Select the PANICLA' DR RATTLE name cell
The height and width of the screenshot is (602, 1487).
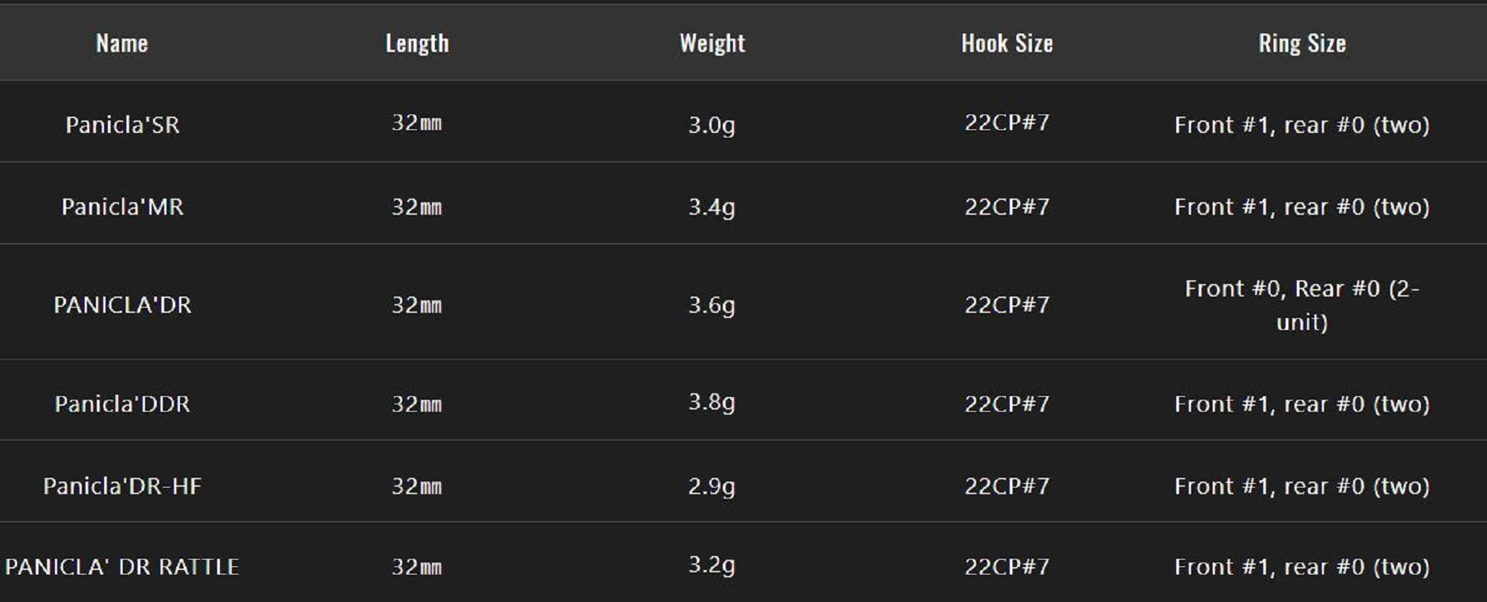pyautogui.click(x=123, y=566)
